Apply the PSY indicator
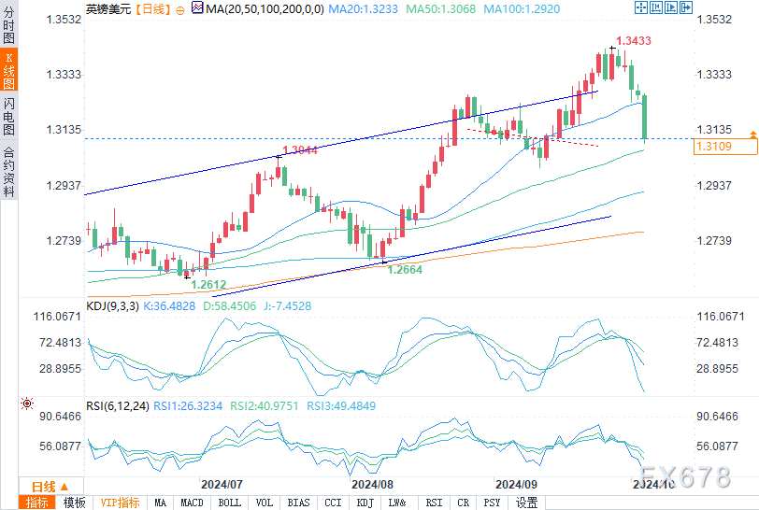The image size is (759, 510). [x=492, y=503]
